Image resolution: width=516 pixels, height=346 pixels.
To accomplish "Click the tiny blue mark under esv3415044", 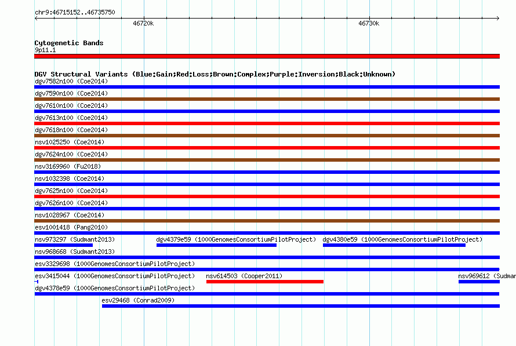I will pos(36,282).
